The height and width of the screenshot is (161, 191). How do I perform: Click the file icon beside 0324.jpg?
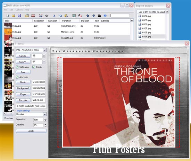click(x=140, y=16)
